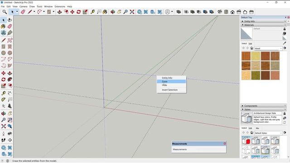This screenshot has height=163, width=290.
Task: Open the Search tool in the top toolbar
Action: point(5,12)
